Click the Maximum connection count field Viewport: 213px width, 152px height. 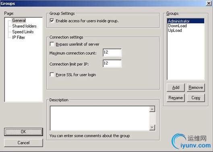112,52
